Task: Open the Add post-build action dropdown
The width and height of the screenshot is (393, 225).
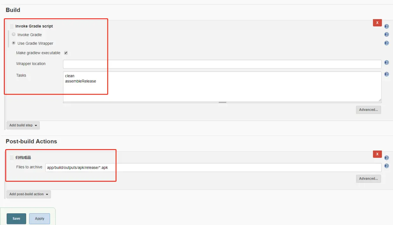Action: pos(29,194)
